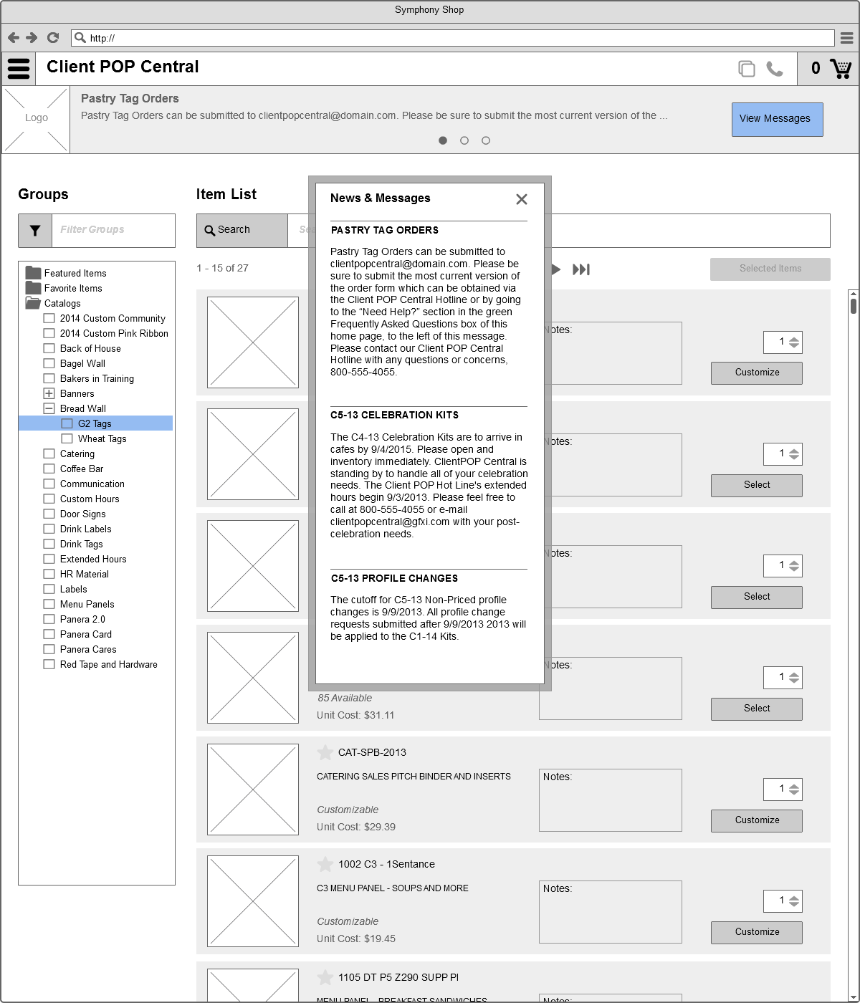The image size is (860, 1003).
Task: Open the hamburger menu beside Client POP Central
Action: [x=19, y=69]
